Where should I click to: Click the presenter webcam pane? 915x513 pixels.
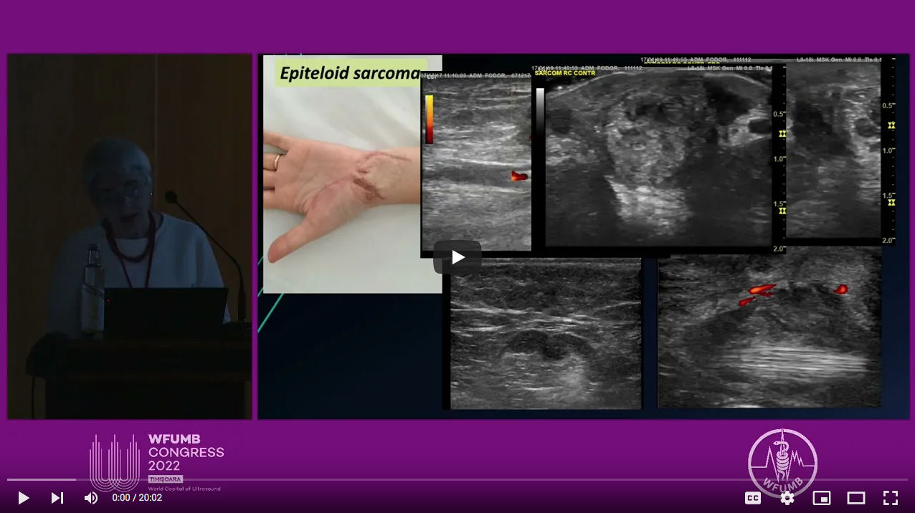point(129,235)
